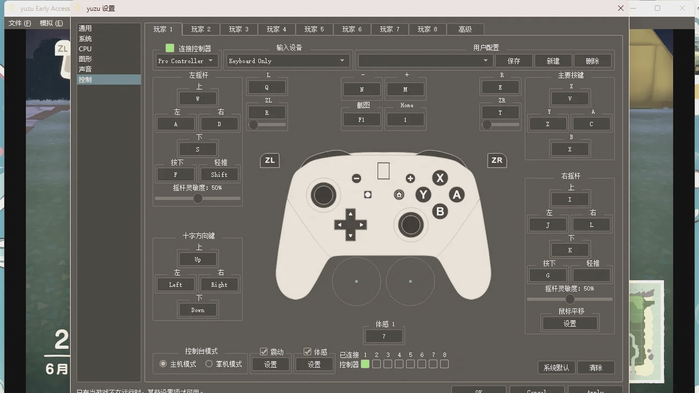Viewport: 699px width, 393px height.
Task: Click the X button on controller image
Action: [x=440, y=178]
